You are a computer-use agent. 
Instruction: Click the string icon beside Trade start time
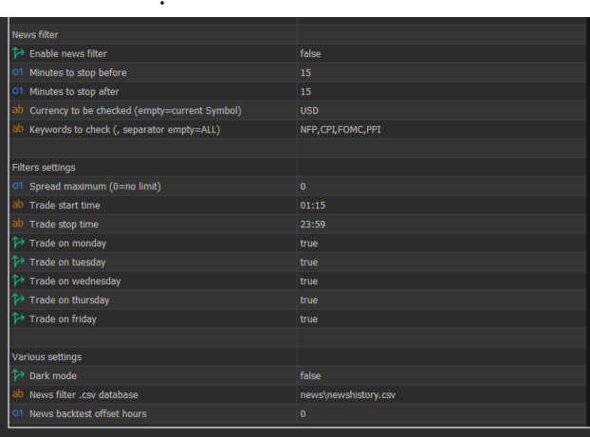[18, 205]
